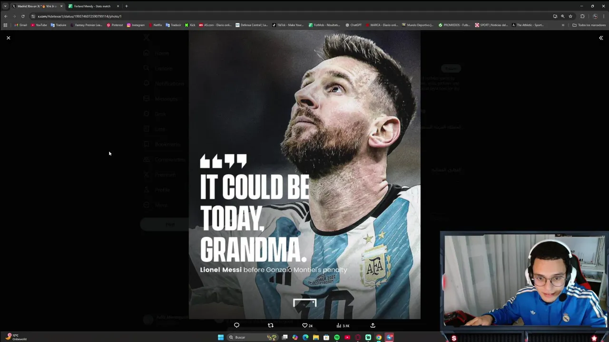Go back with browser back arrow
The width and height of the screenshot is (609, 342).
pos(6,16)
